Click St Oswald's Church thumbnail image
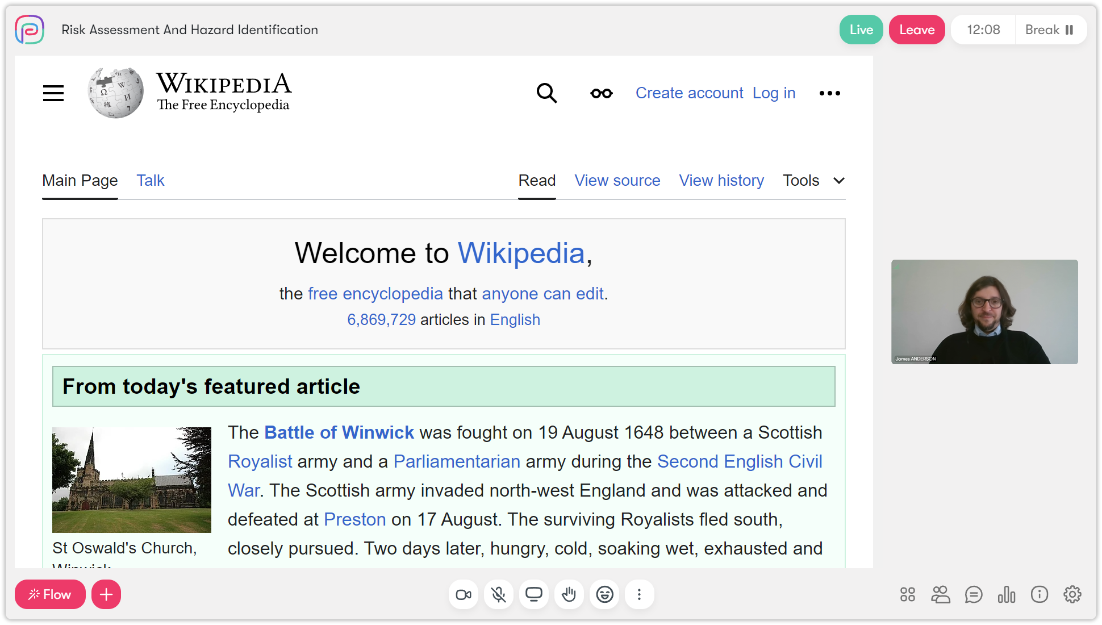Image resolution: width=1102 pixels, height=625 pixels. pyautogui.click(x=132, y=480)
